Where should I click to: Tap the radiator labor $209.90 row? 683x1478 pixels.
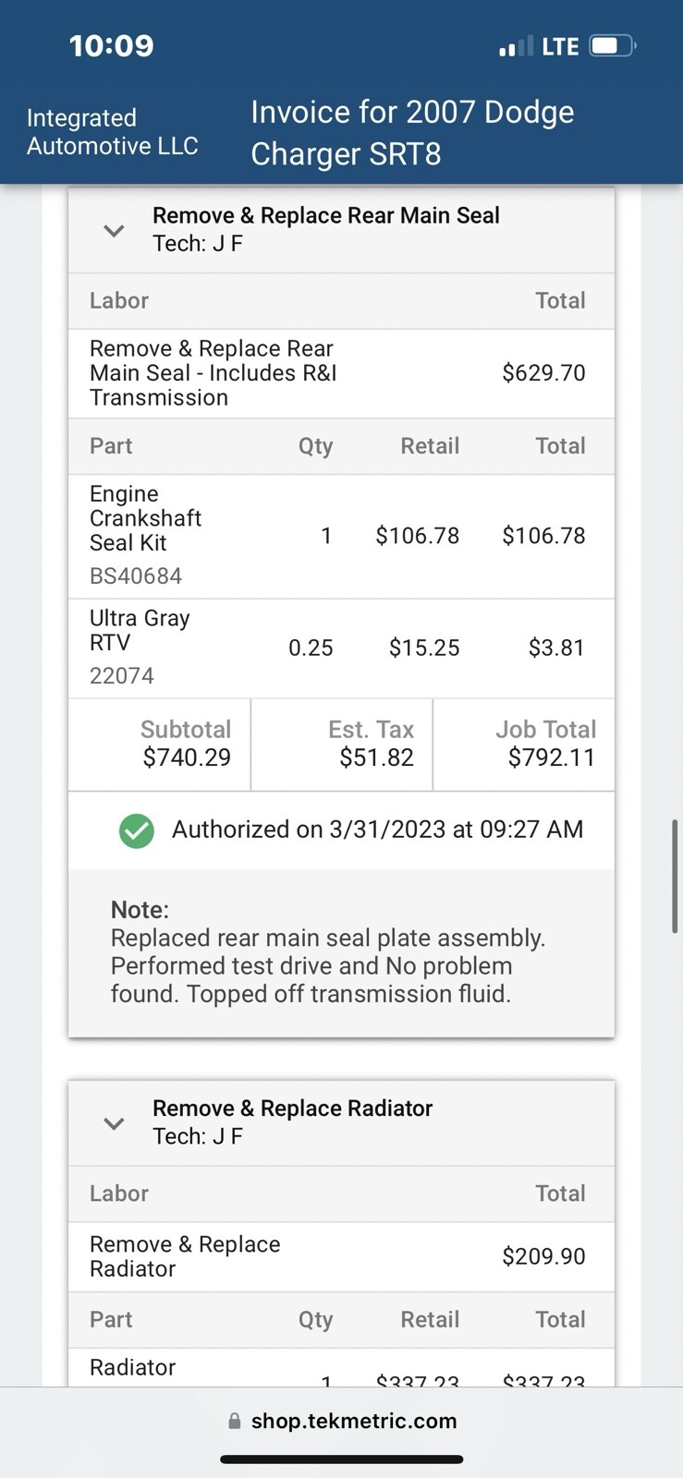point(341,1256)
